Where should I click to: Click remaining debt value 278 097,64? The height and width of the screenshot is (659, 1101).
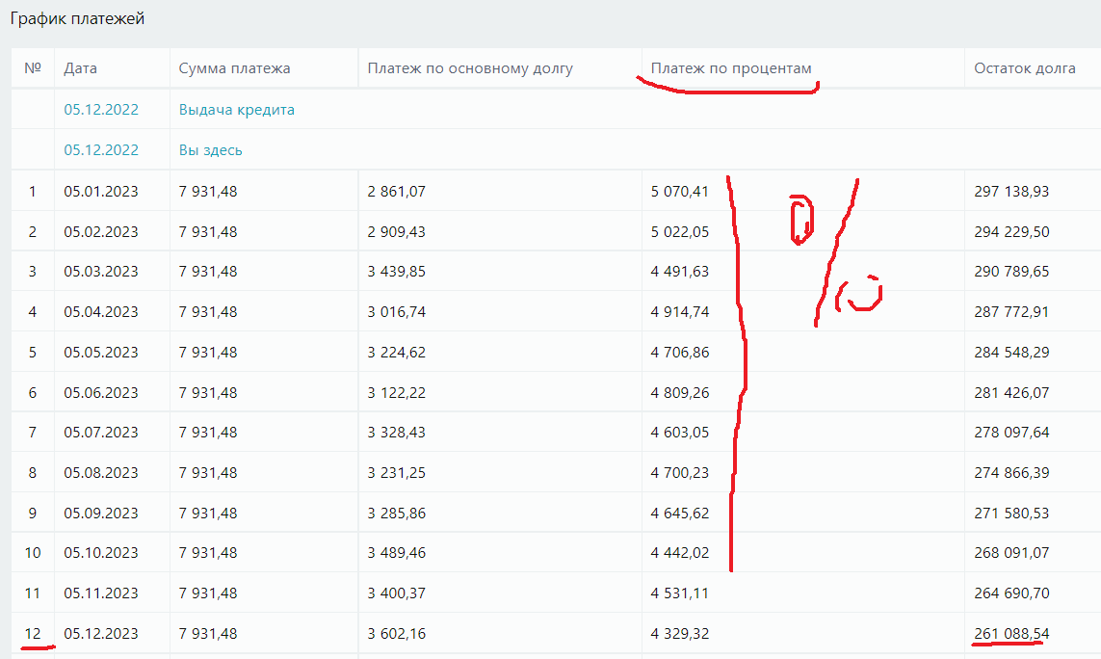point(1011,432)
